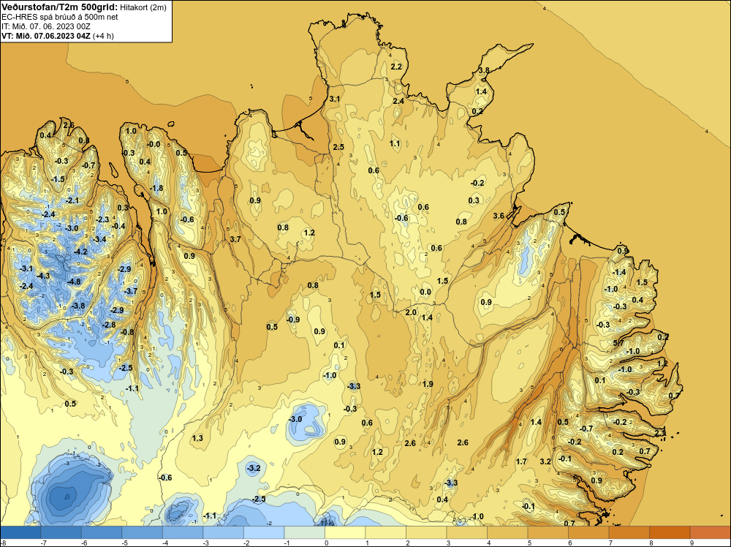Click the legend tick label '-4'

coord(165,543)
